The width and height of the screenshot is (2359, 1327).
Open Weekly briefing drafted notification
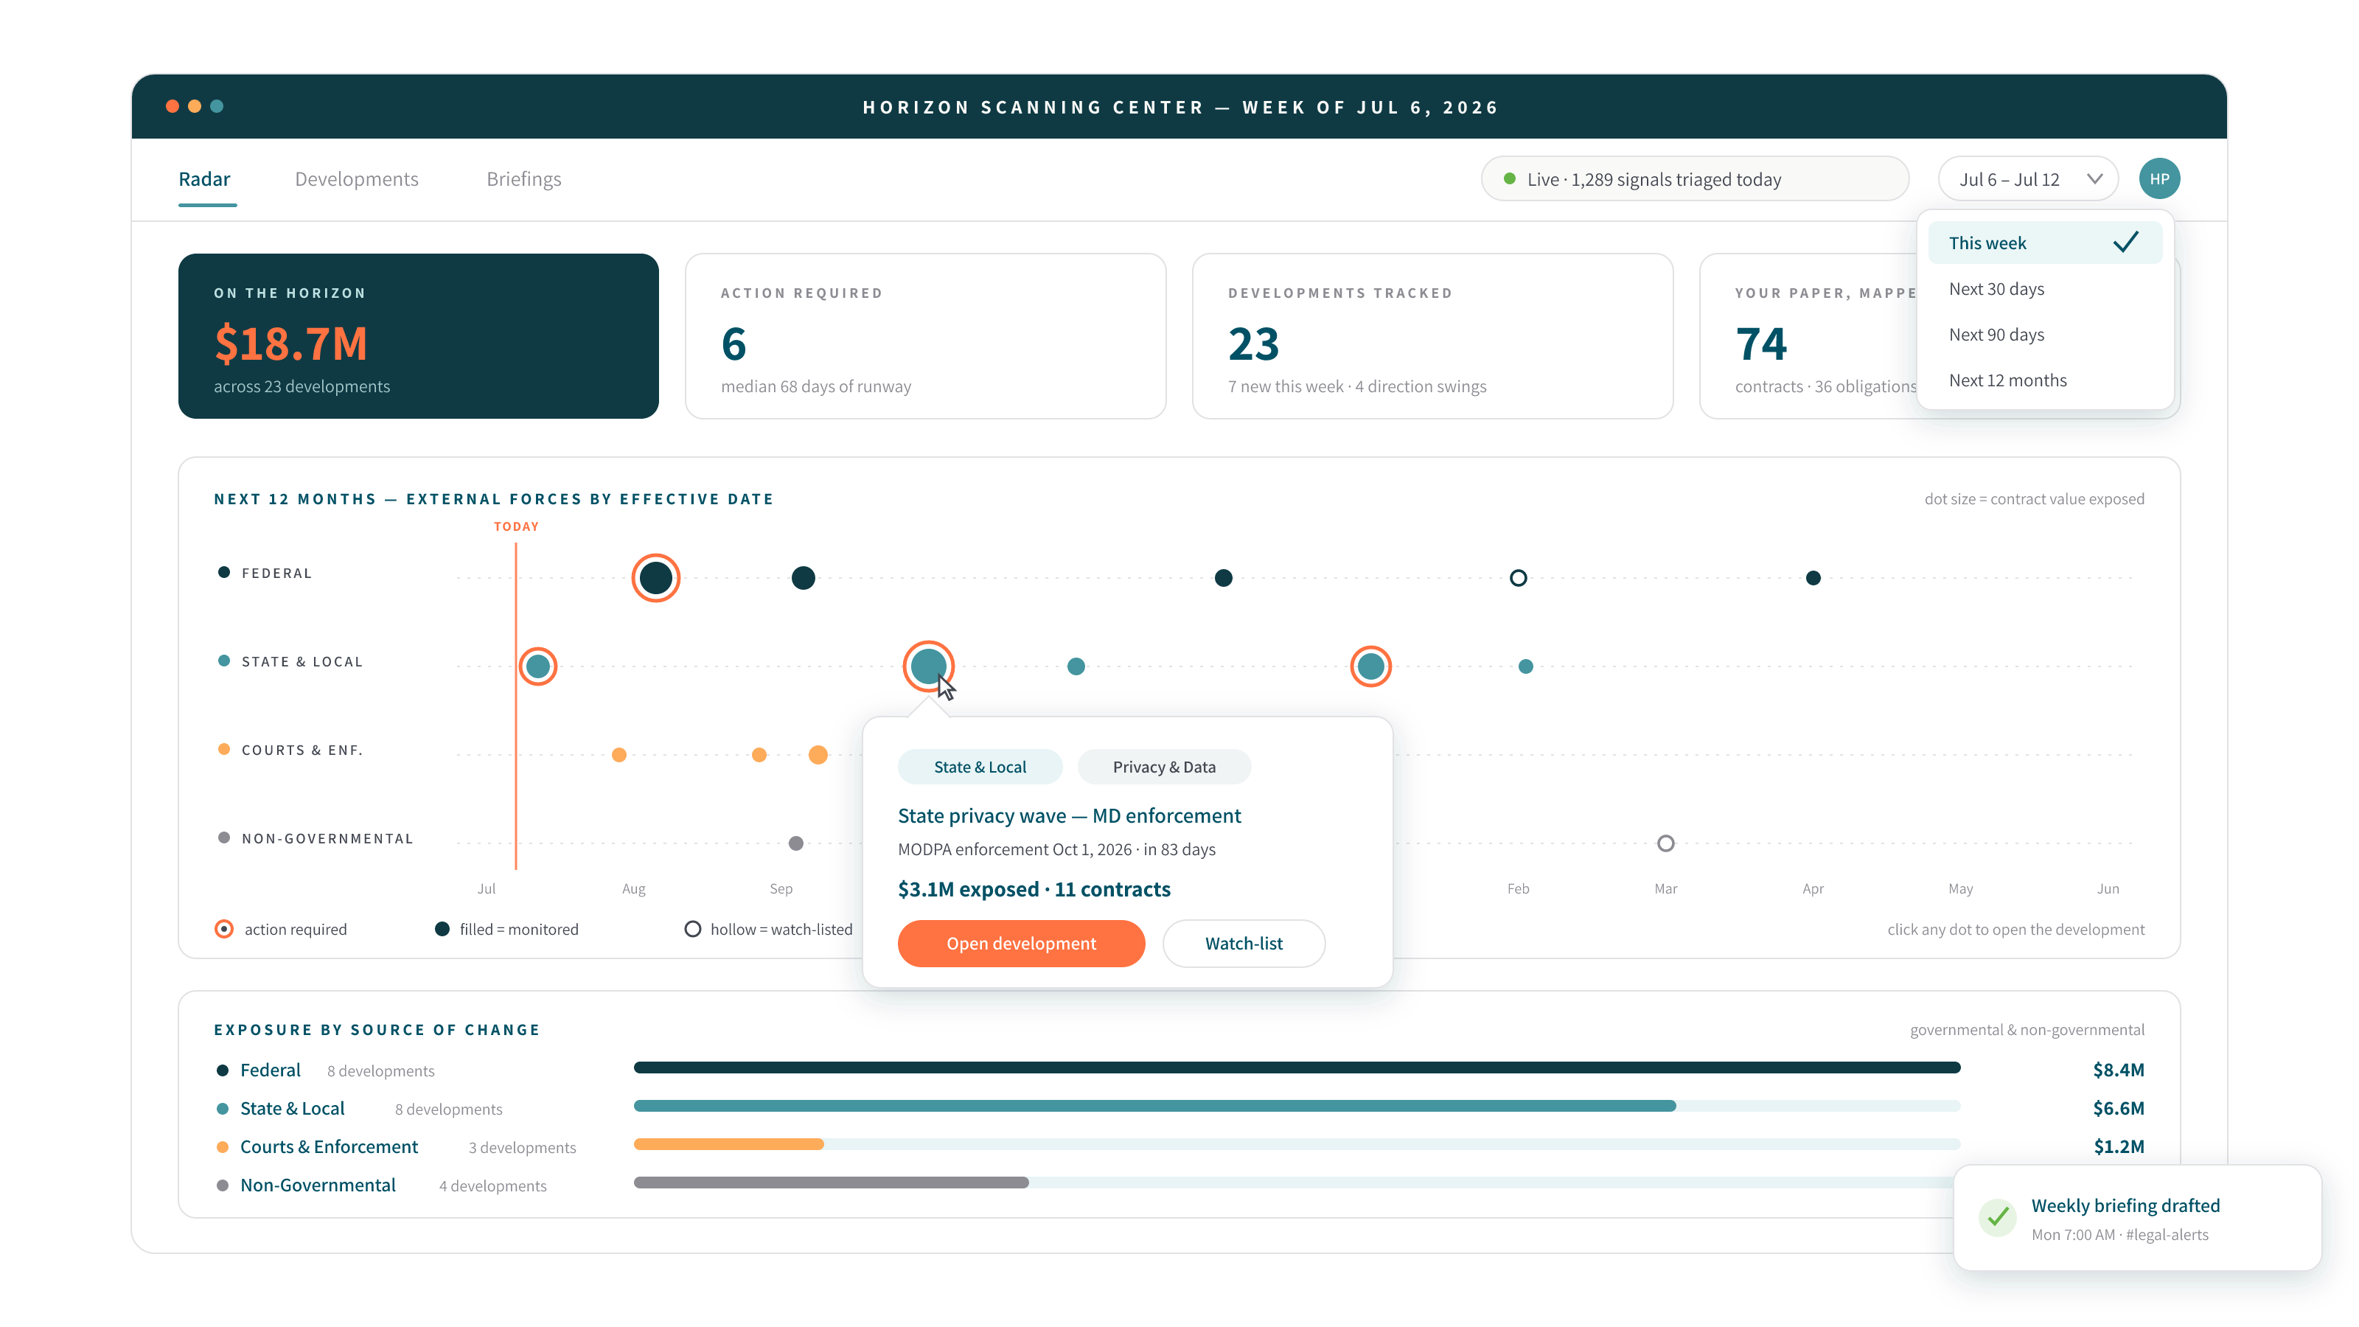(2137, 1218)
